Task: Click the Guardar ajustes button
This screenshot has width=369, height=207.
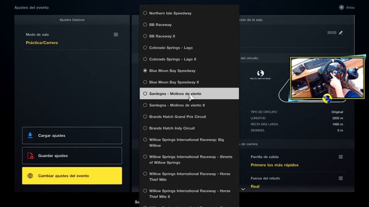Action: click(x=72, y=156)
